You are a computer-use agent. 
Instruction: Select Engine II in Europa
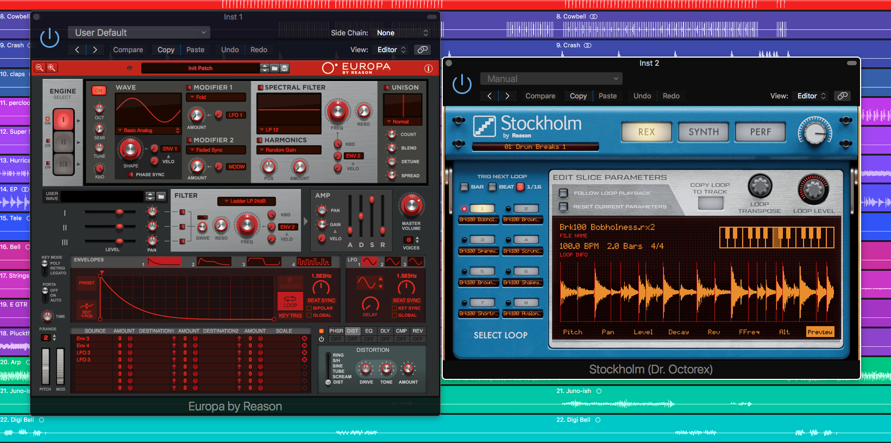click(x=63, y=142)
